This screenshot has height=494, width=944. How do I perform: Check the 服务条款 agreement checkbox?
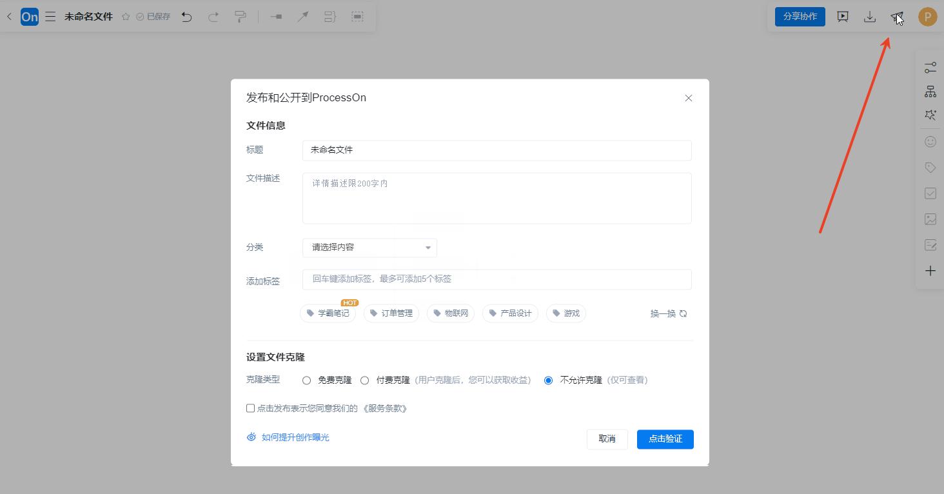point(250,408)
